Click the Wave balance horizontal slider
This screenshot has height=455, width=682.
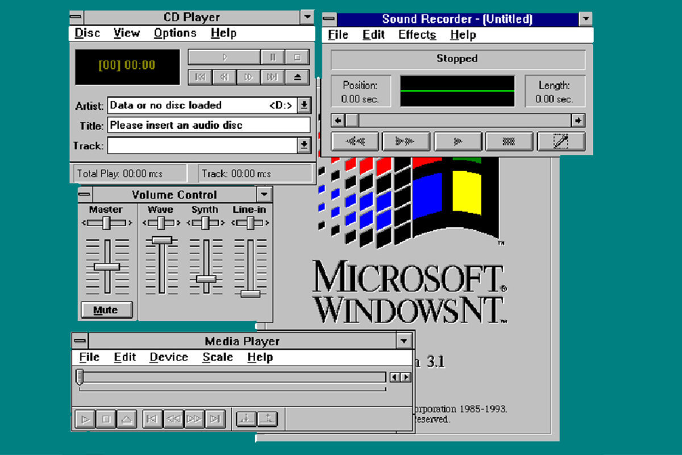[x=161, y=223]
